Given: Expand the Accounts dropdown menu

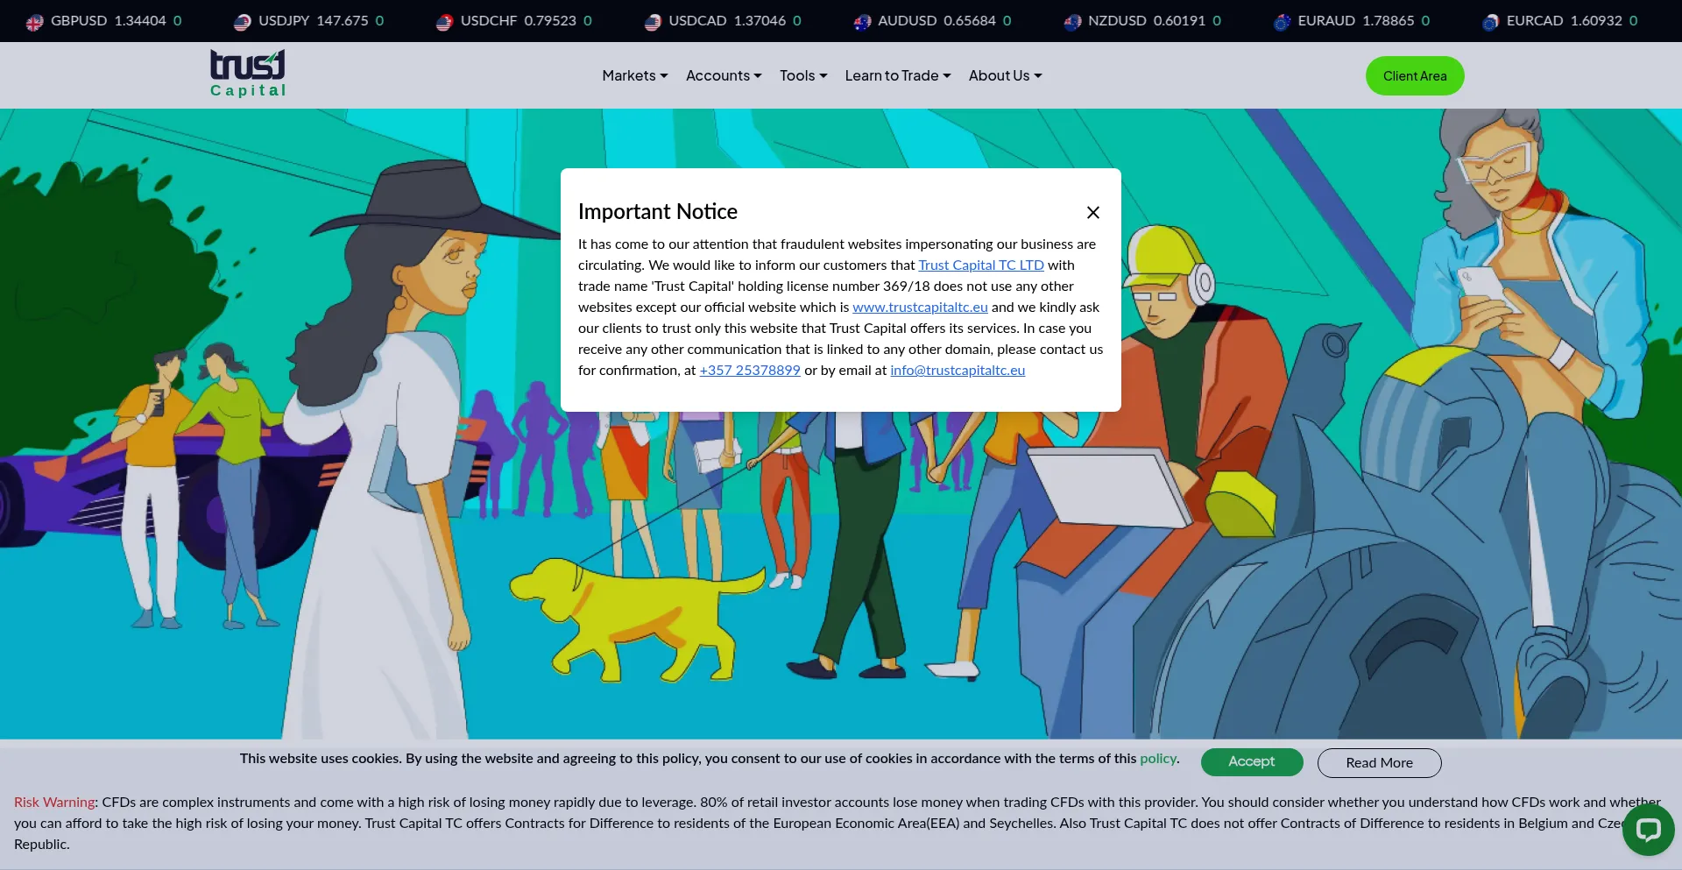Looking at the screenshot, I should (724, 75).
